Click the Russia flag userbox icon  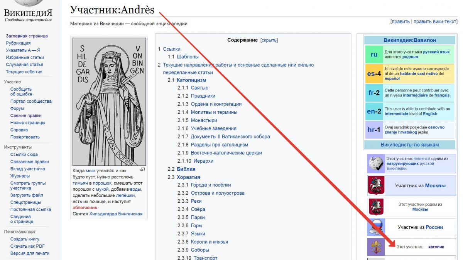click(376, 227)
